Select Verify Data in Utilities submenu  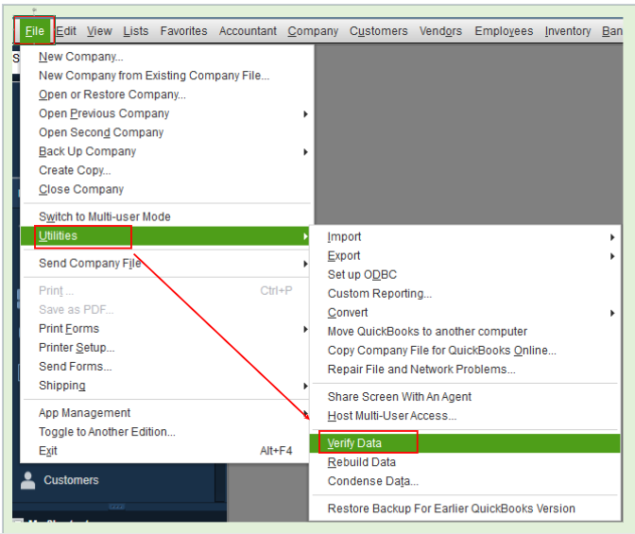point(465,443)
